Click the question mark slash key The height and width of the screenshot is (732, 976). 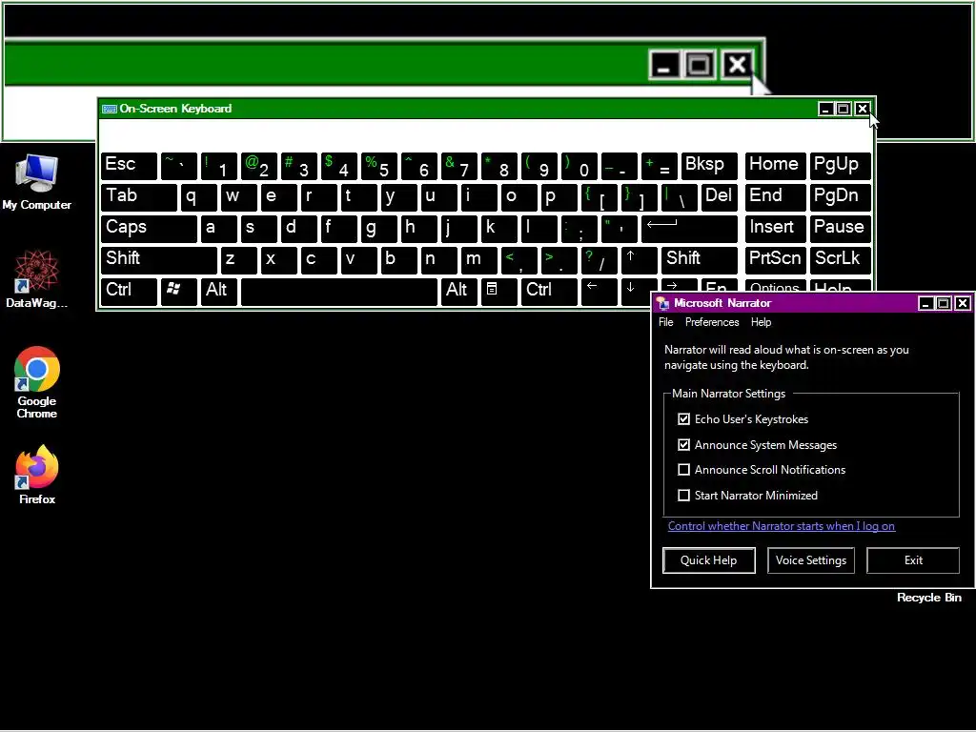click(599, 259)
